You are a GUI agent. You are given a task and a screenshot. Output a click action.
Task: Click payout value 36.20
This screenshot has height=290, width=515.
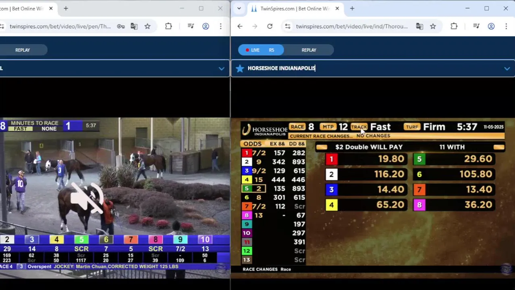click(x=478, y=205)
